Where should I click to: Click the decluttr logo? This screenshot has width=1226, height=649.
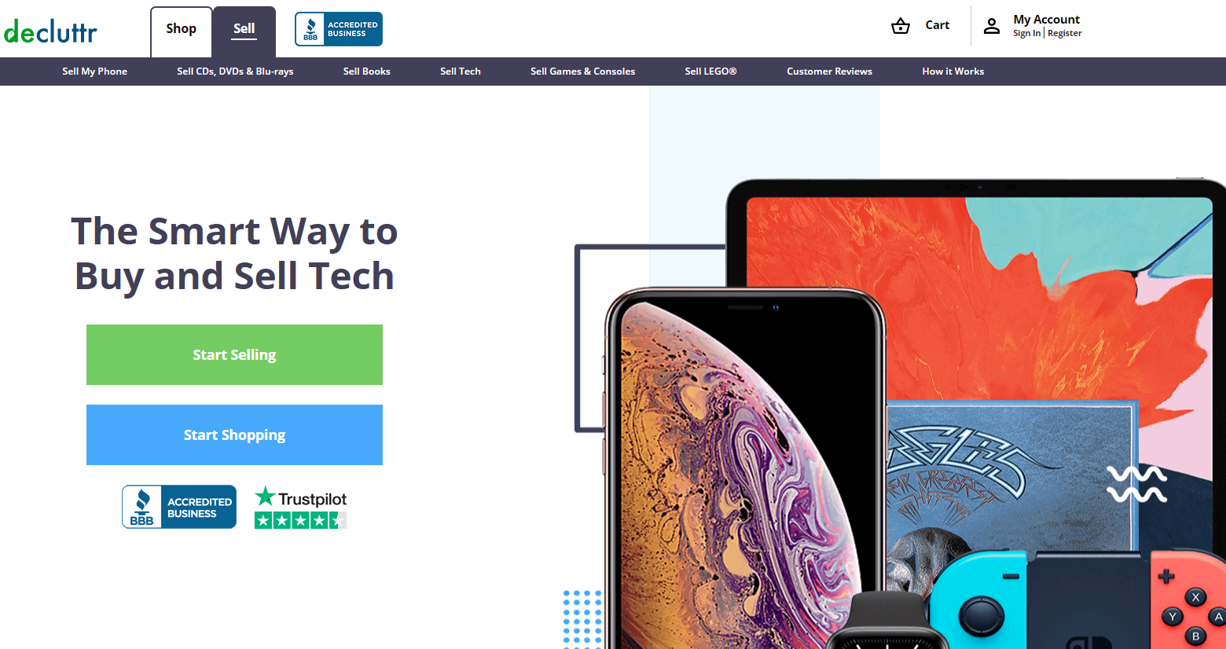[x=50, y=31]
